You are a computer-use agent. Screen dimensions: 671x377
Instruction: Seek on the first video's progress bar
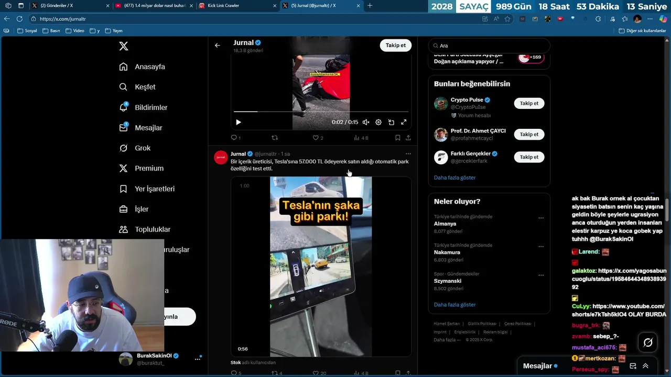[321, 112]
